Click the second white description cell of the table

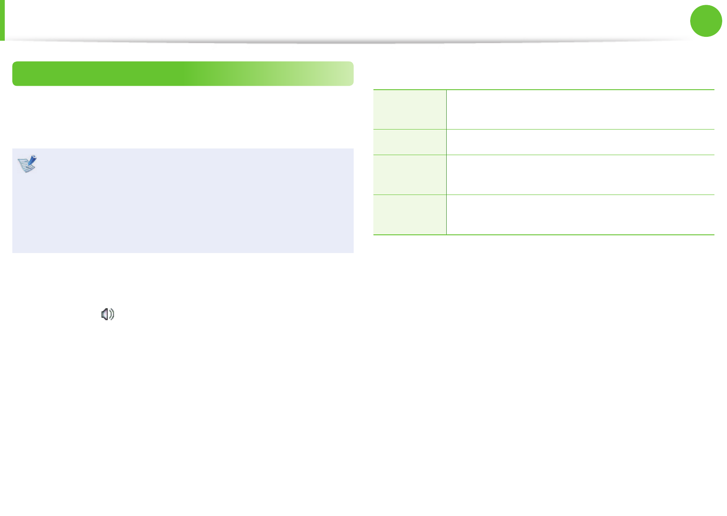pos(580,142)
